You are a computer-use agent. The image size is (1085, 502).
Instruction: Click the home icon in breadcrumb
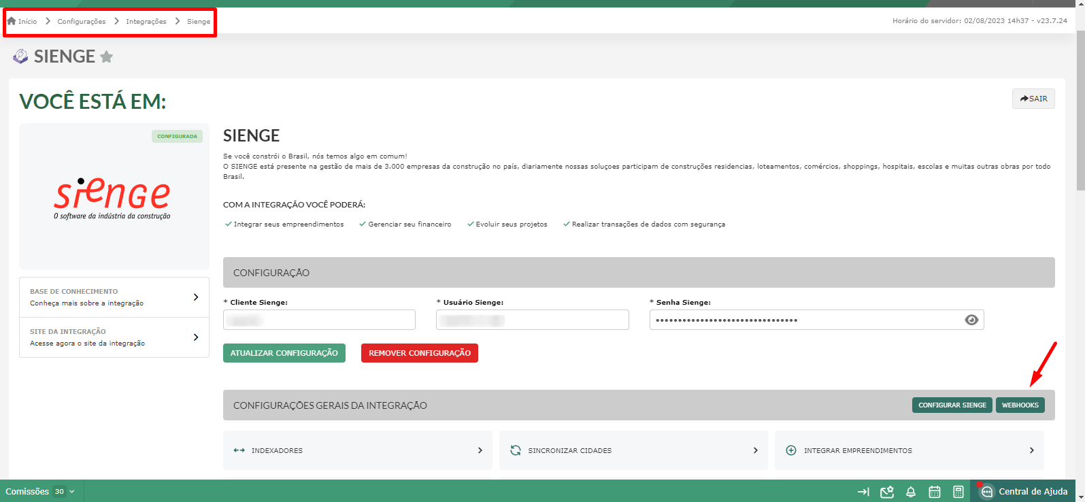[x=12, y=21]
